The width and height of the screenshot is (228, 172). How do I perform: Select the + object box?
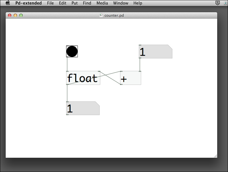(x=131, y=78)
